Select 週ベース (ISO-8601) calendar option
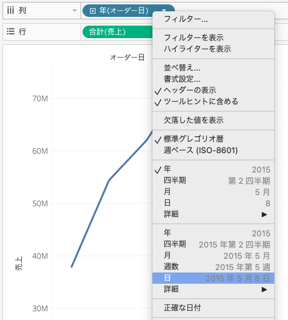 point(213,150)
